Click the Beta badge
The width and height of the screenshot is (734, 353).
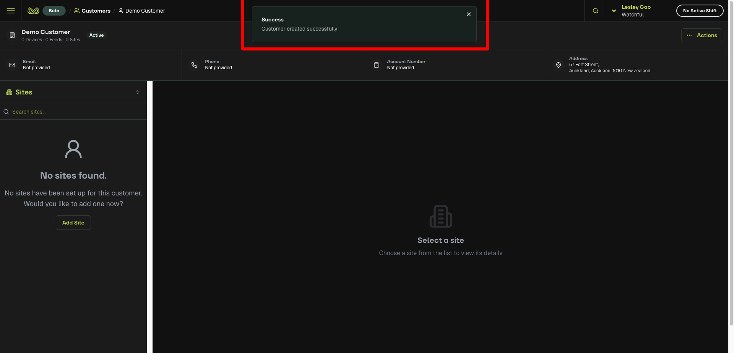pos(54,11)
